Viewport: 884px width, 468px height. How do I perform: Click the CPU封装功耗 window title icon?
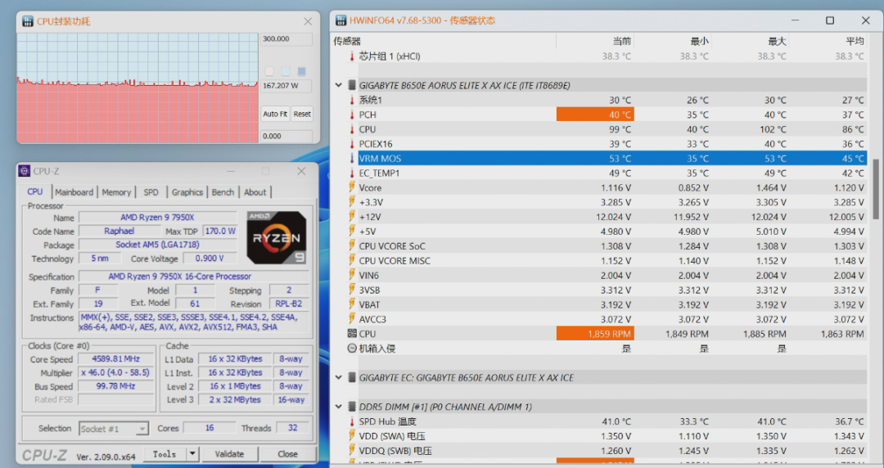pos(28,21)
